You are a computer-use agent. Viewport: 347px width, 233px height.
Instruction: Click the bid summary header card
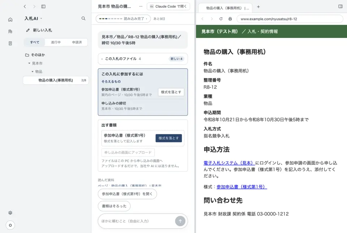click(143, 40)
